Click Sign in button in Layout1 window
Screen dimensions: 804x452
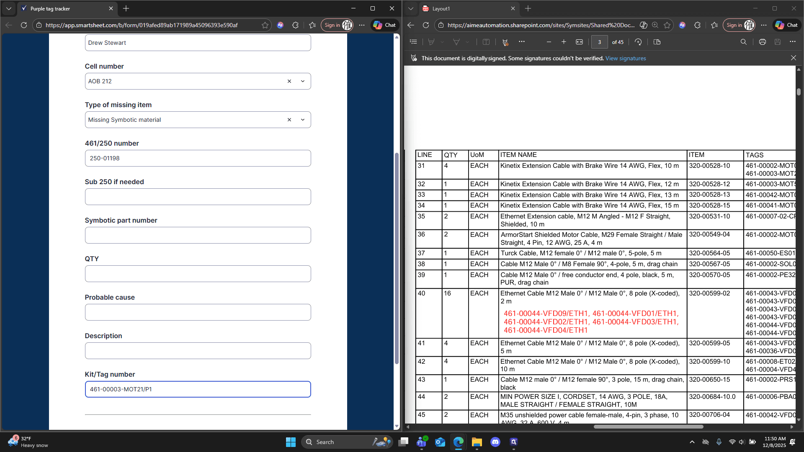(739, 25)
